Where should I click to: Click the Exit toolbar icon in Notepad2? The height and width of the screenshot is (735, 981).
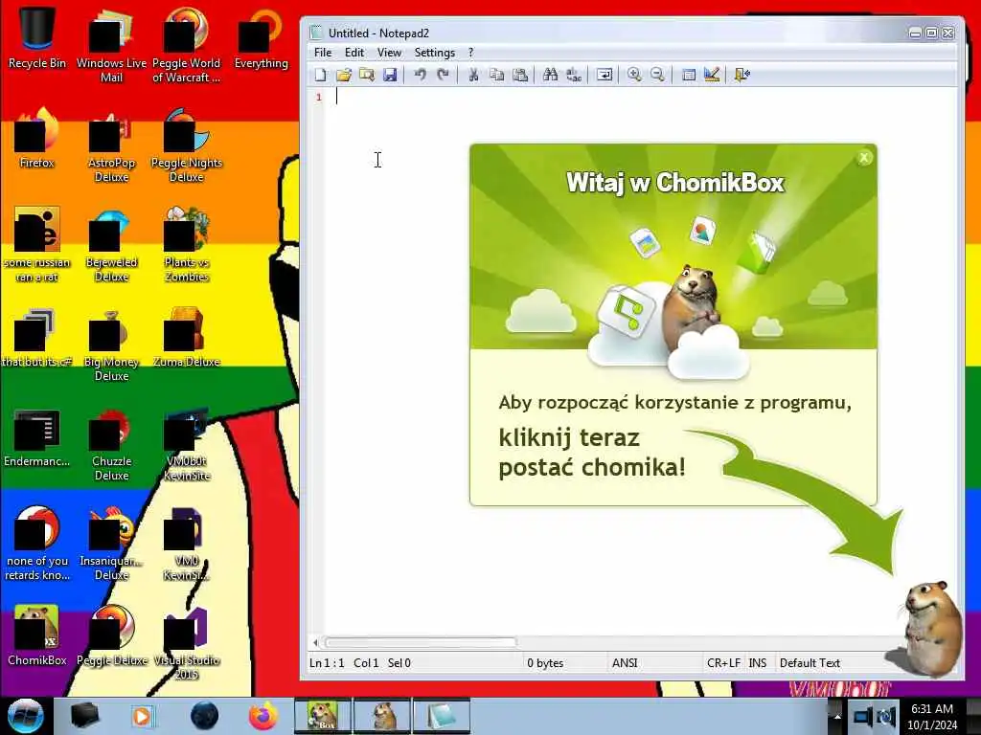[742, 75]
